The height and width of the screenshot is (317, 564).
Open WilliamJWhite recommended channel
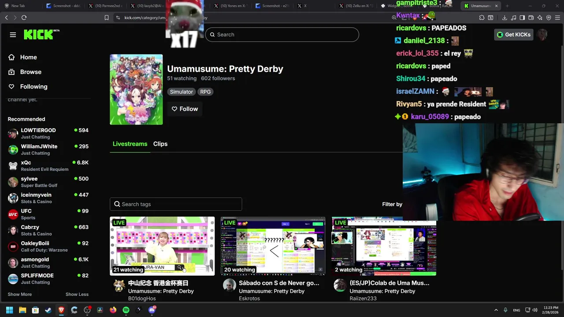[x=48, y=150]
